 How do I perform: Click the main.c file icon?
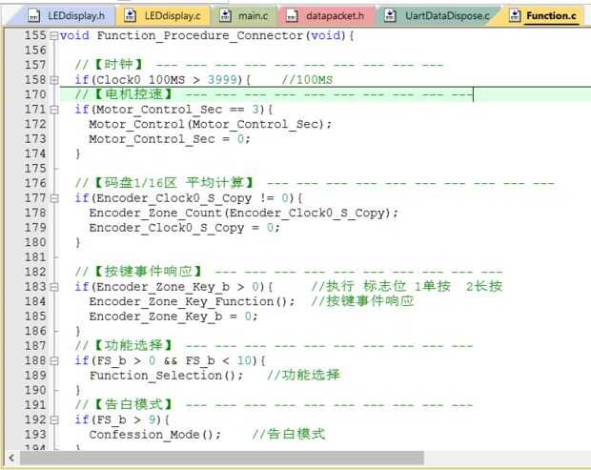(x=225, y=16)
